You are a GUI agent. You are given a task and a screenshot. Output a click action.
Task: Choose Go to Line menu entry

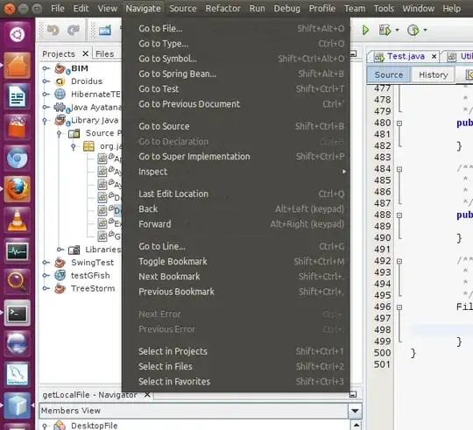point(236,246)
